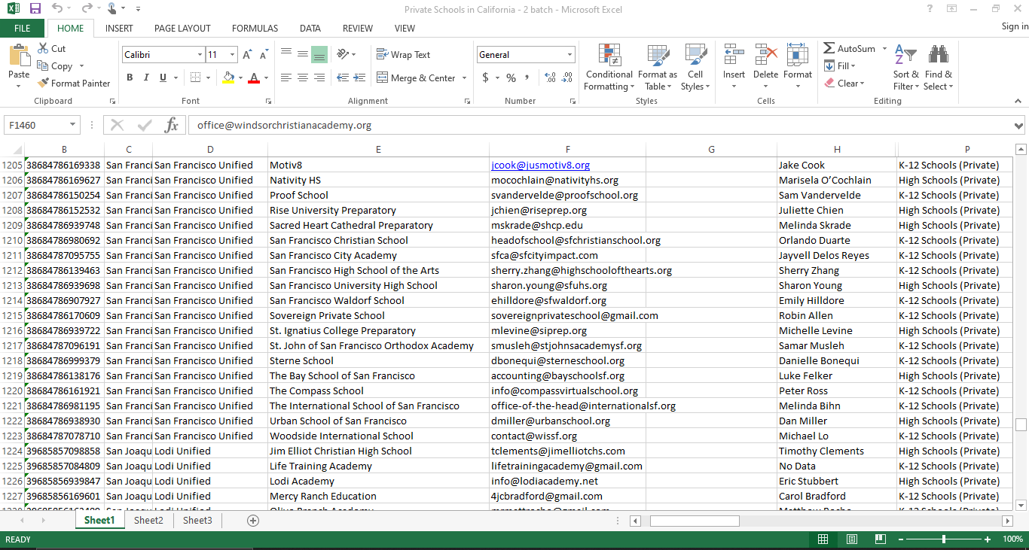Screen dimensions: 1029x550
Task: Open the Calibri font name dropdown
Action: [200, 55]
